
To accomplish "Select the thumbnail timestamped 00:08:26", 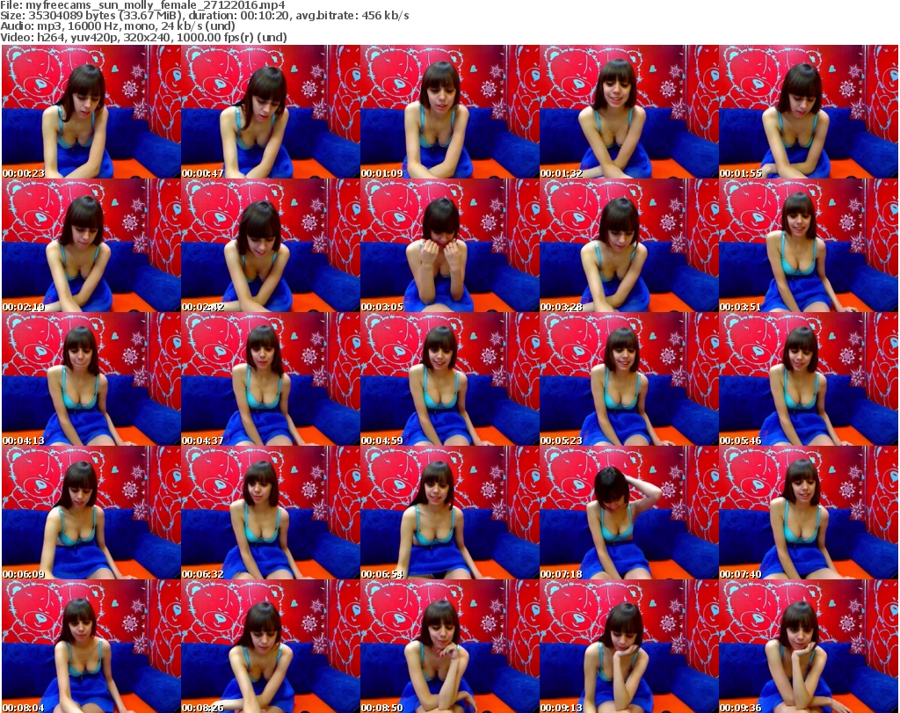I will tap(271, 646).
